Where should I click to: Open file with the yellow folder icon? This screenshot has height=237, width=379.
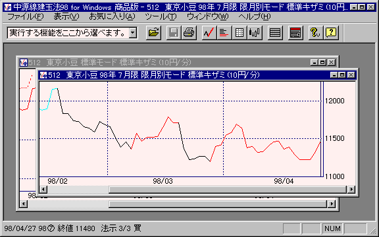coord(154,32)
